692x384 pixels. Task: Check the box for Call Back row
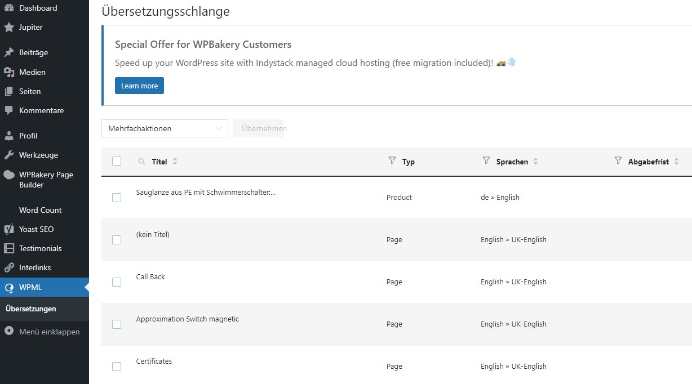(117, 282)
